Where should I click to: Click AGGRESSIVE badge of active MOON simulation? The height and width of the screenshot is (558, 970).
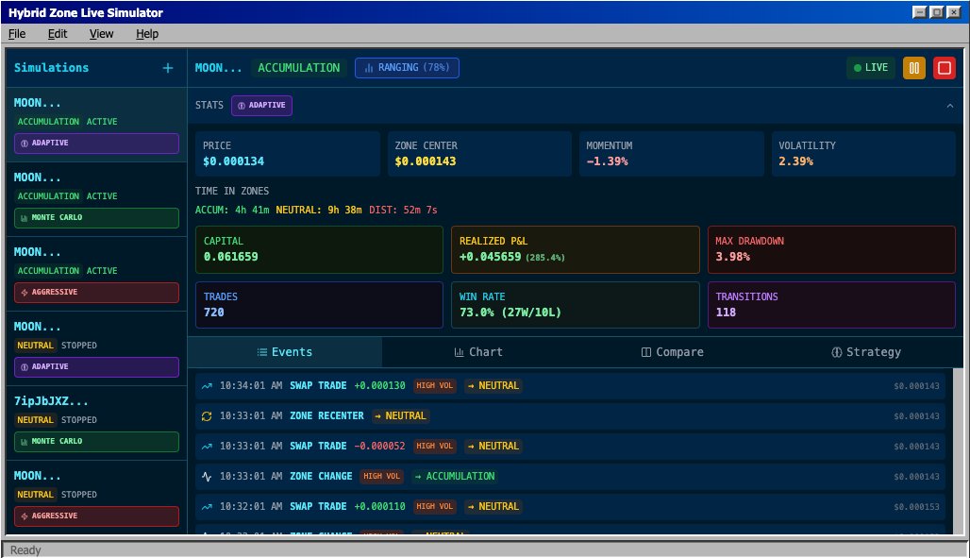96,293
